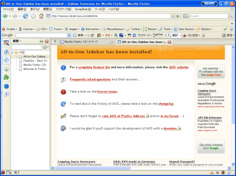
Task: Open the blue Themes panel icon
Action: pos(6,86)
